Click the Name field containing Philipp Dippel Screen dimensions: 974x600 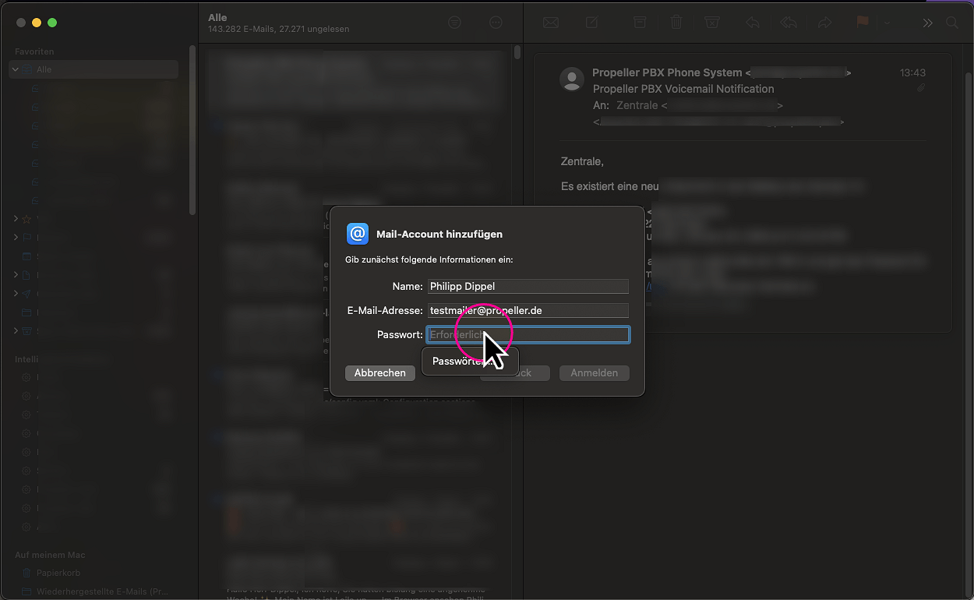click(x=528, y=286)
